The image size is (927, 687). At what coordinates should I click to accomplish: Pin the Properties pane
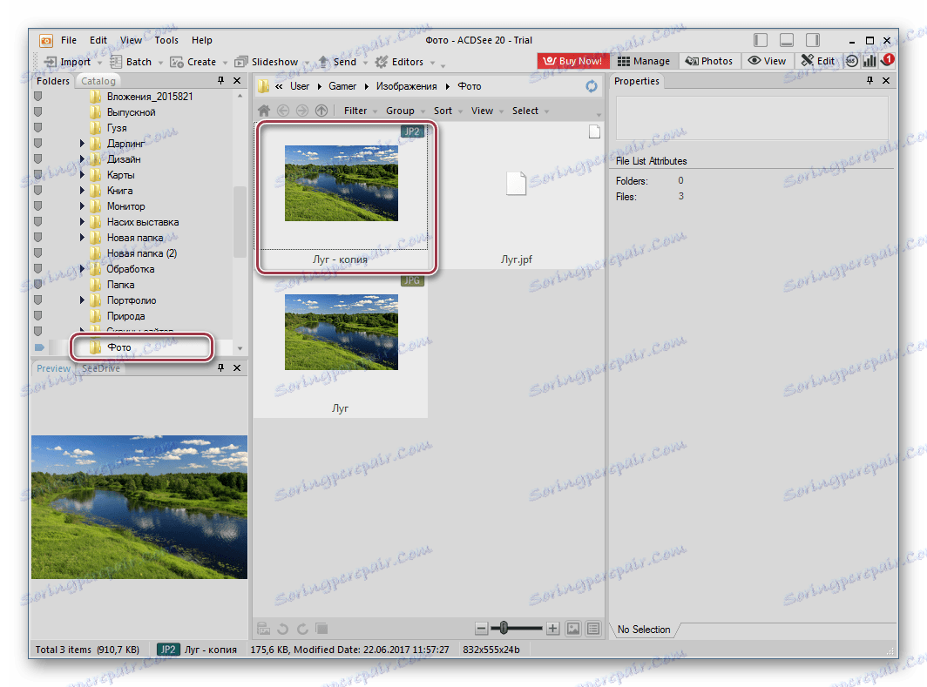pos(869,80)
